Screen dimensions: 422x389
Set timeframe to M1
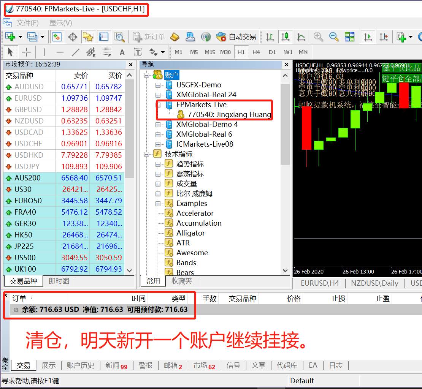tap(178, 52)
